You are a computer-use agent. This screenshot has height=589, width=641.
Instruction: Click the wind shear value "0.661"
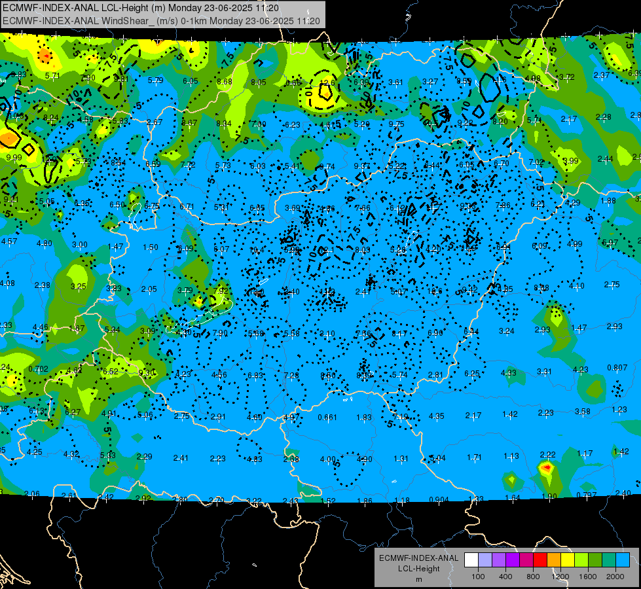click(x=327, y=418)
